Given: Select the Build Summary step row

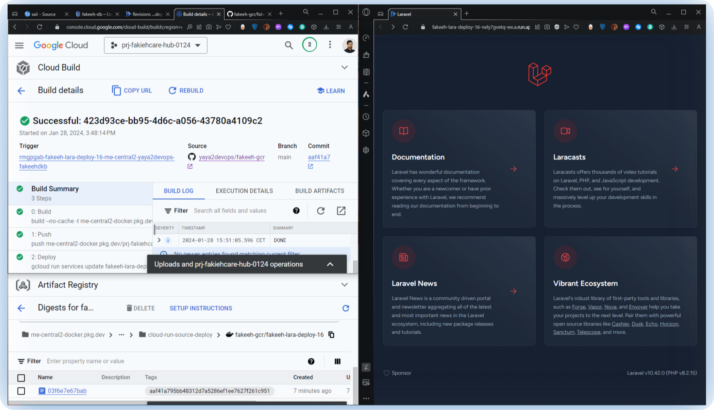Looking at the screenshot, I should pyautogui.click(x=81, y=193).
